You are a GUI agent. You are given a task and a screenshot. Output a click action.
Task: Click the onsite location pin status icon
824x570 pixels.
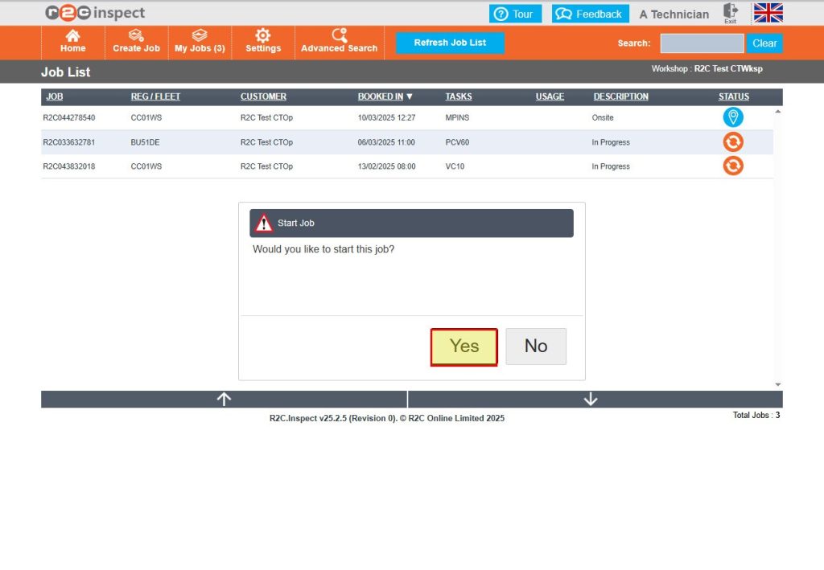[x=733, y=117]
